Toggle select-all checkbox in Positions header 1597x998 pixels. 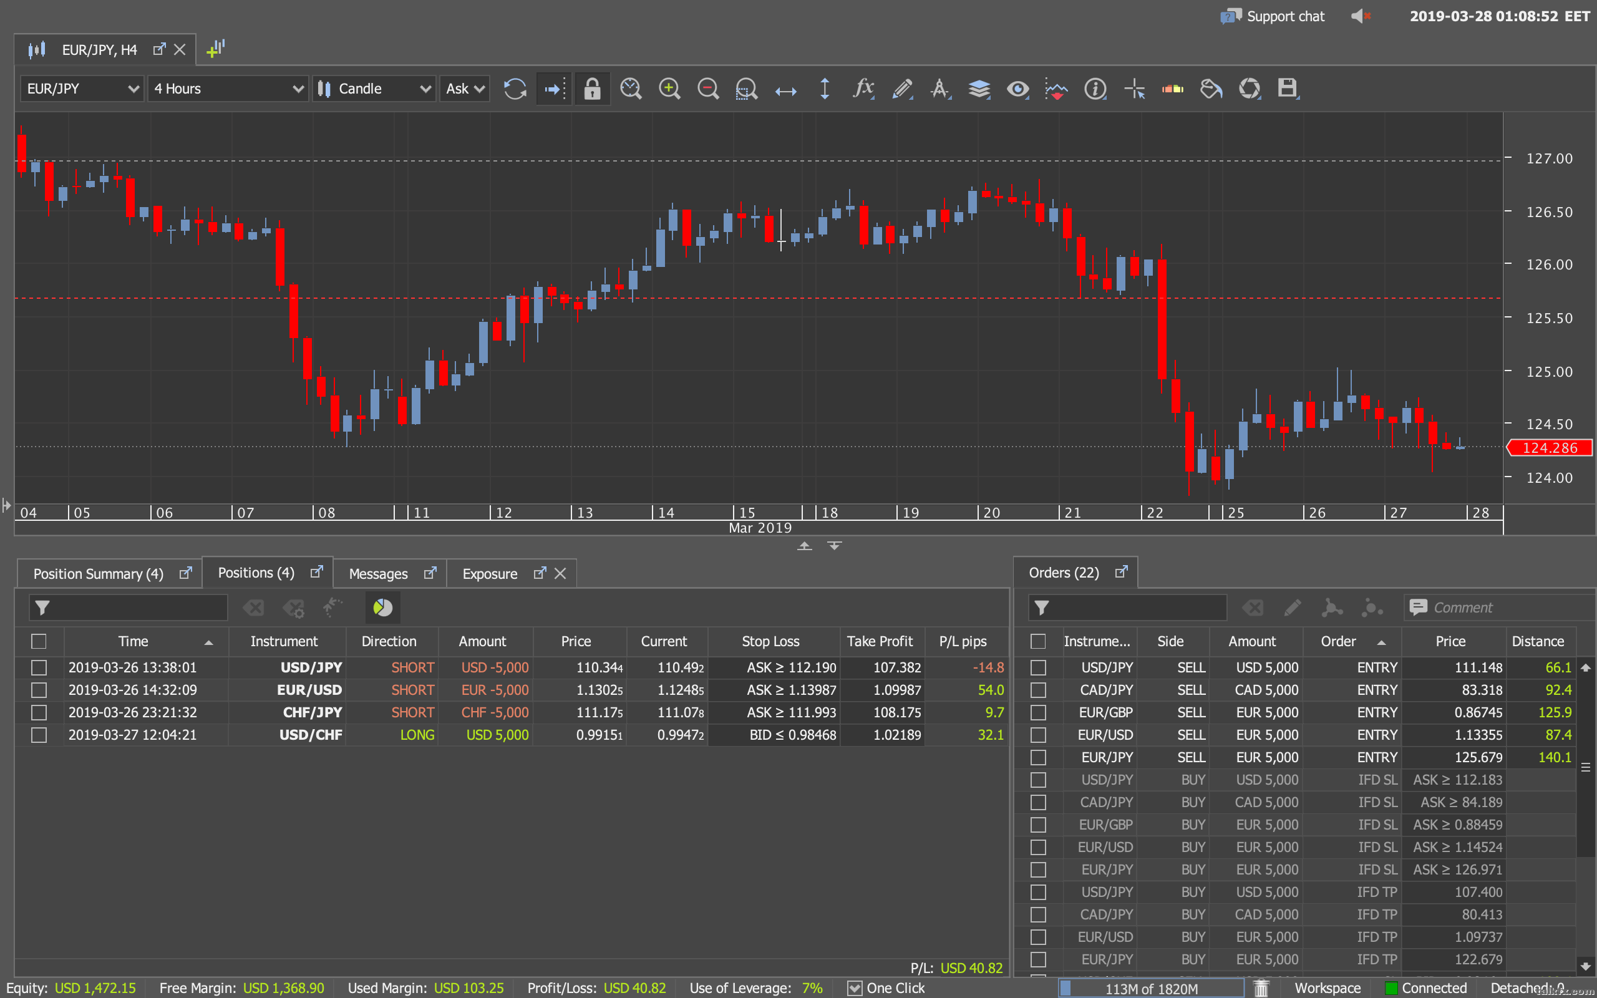coord(39,641)
